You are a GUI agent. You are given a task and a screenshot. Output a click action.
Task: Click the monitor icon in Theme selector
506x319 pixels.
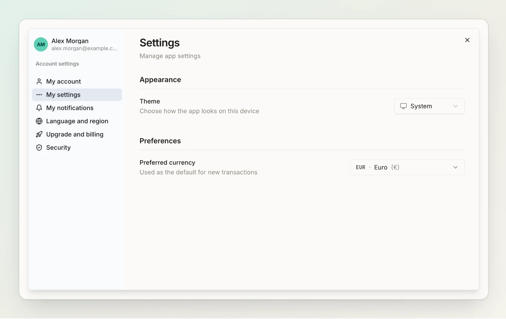coord(403,106)
